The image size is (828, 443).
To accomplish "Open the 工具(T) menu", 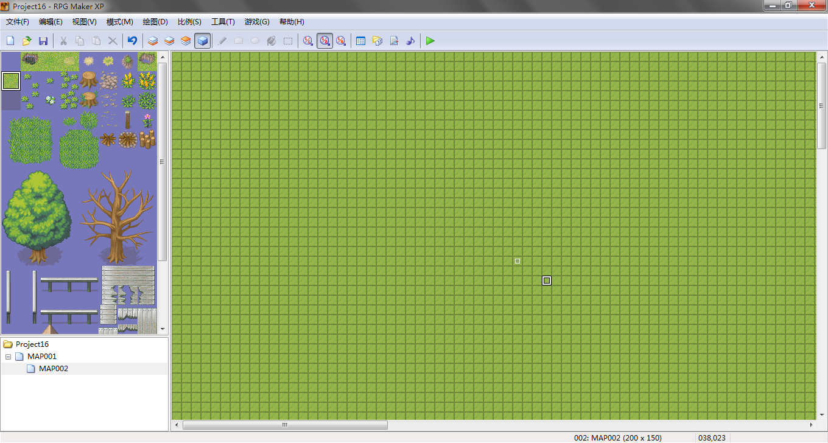I will [x=223, y=22].
